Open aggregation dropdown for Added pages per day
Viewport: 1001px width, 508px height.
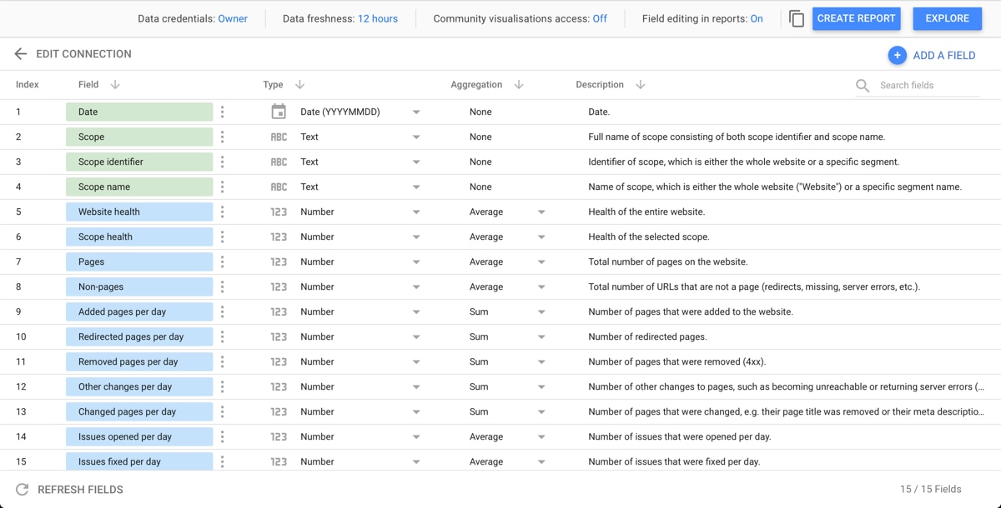point(541,312)
